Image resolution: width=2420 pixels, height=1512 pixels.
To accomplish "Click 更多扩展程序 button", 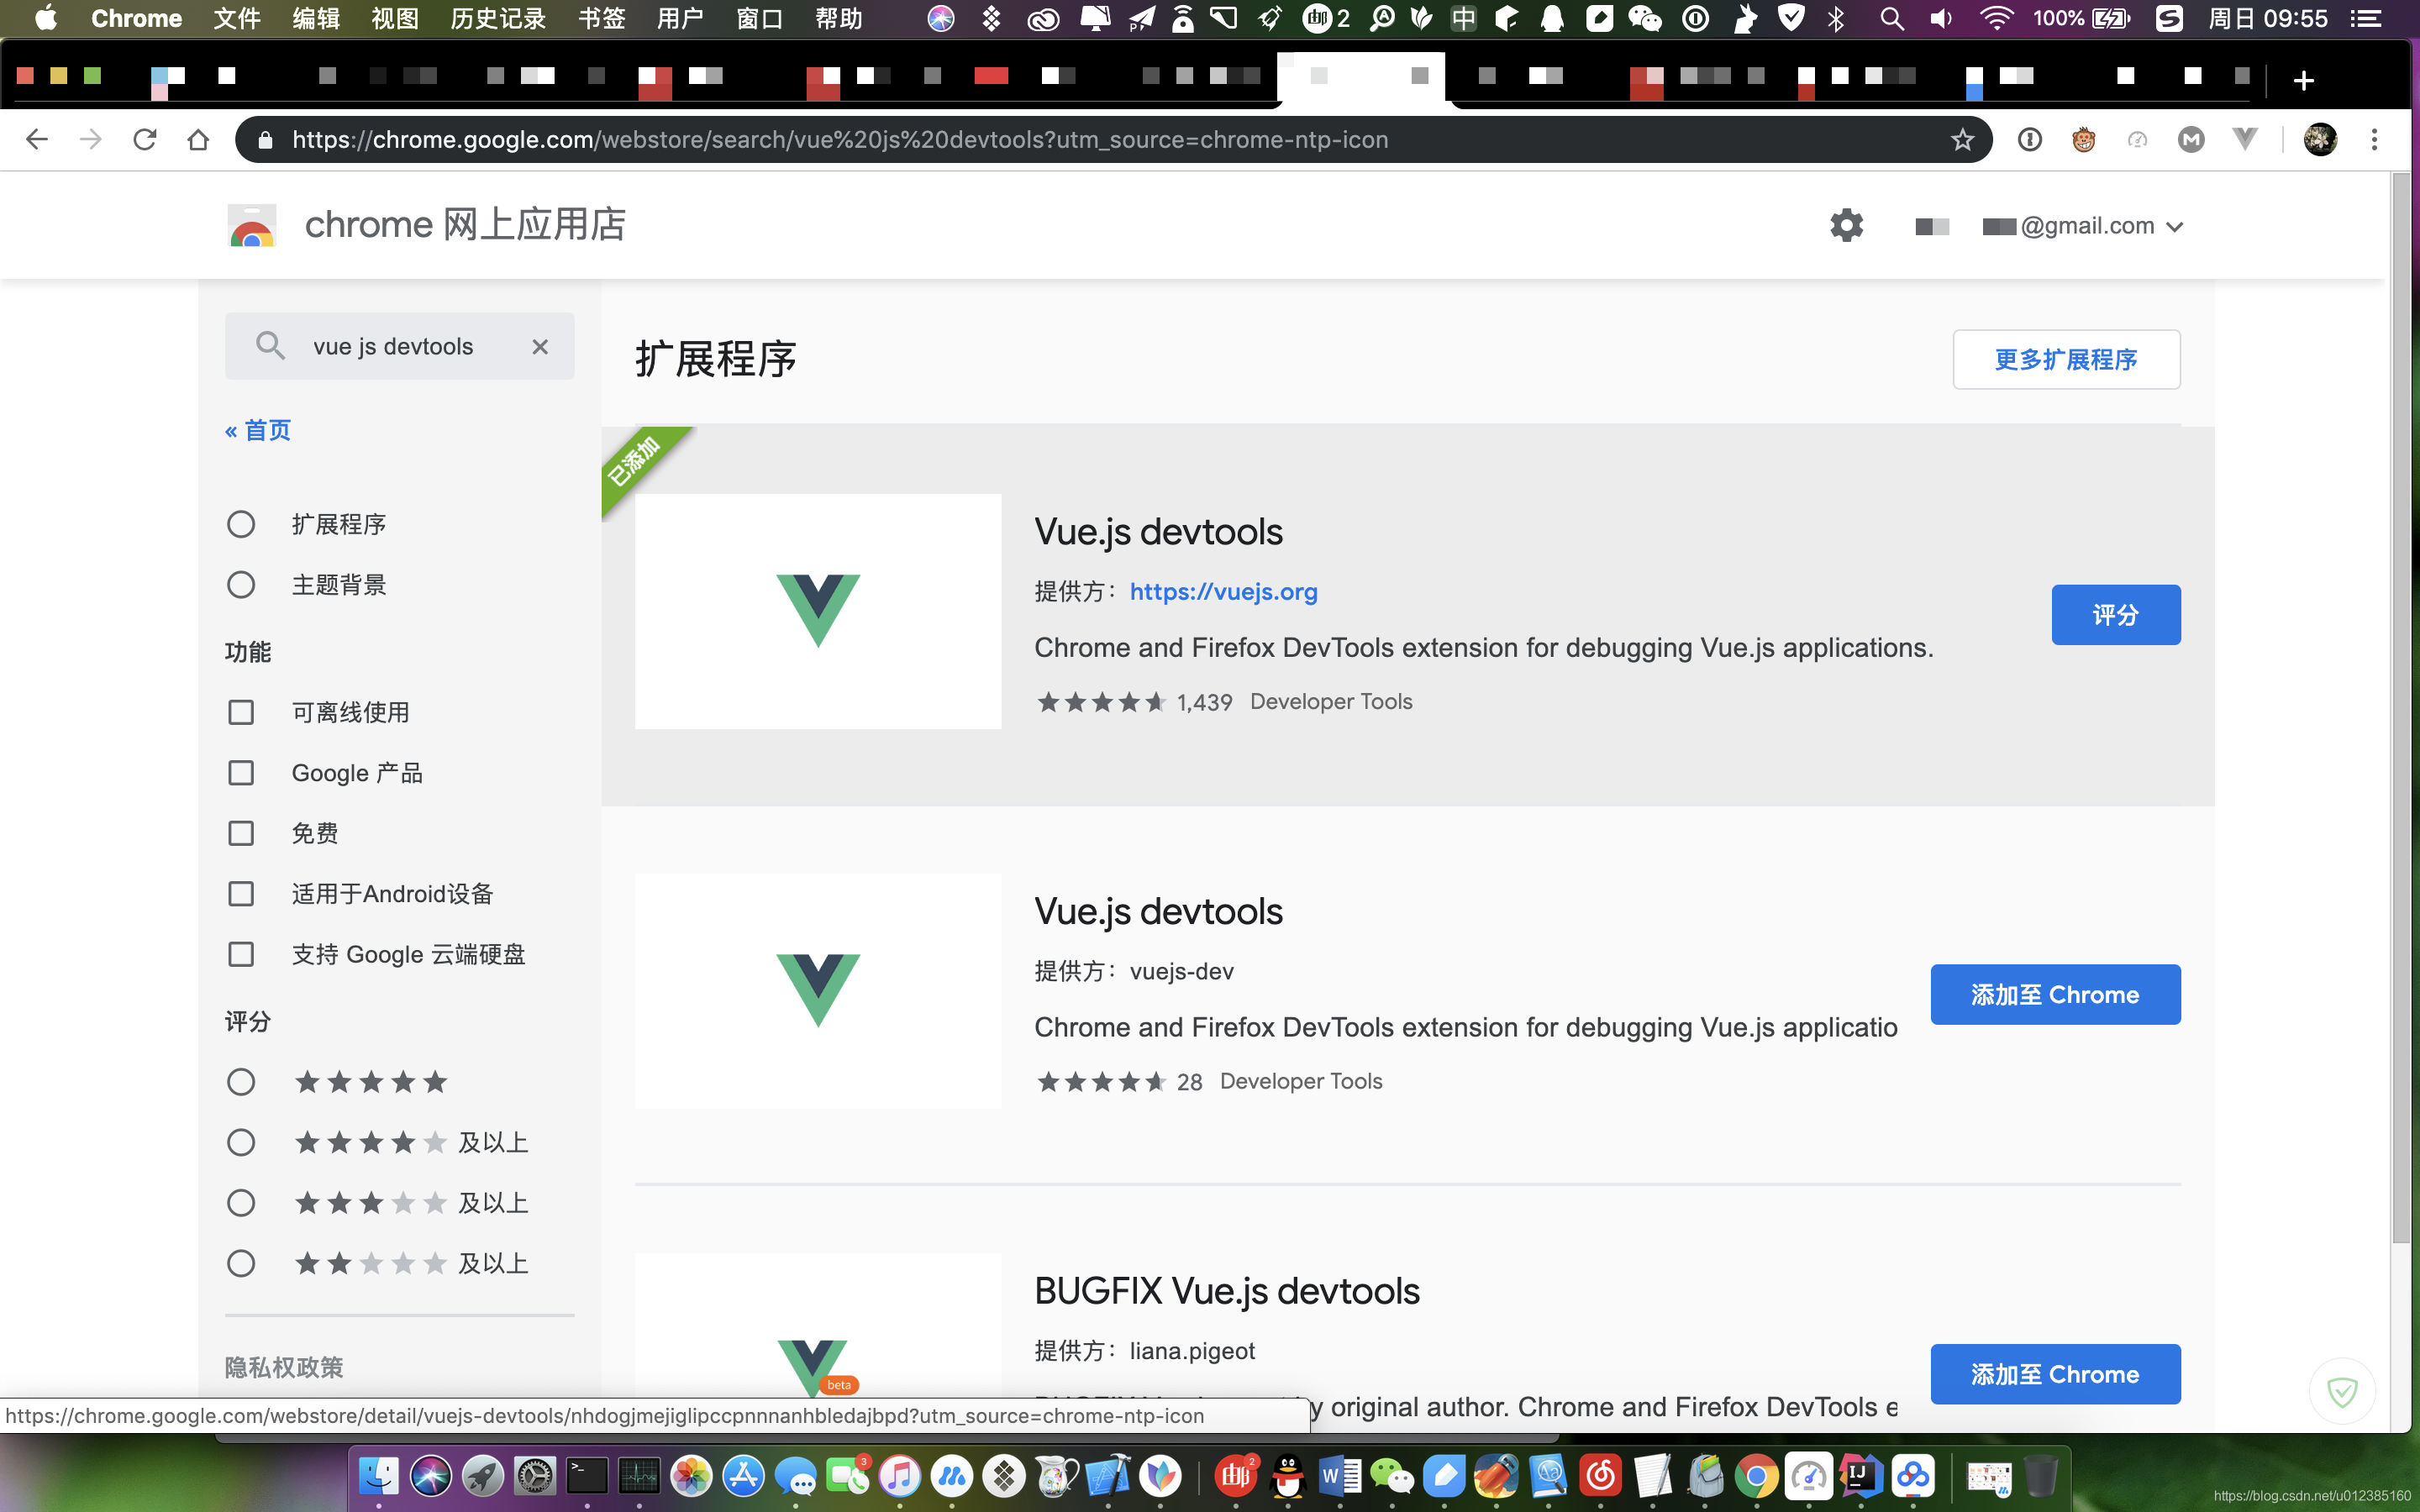I will (2066, 359).
